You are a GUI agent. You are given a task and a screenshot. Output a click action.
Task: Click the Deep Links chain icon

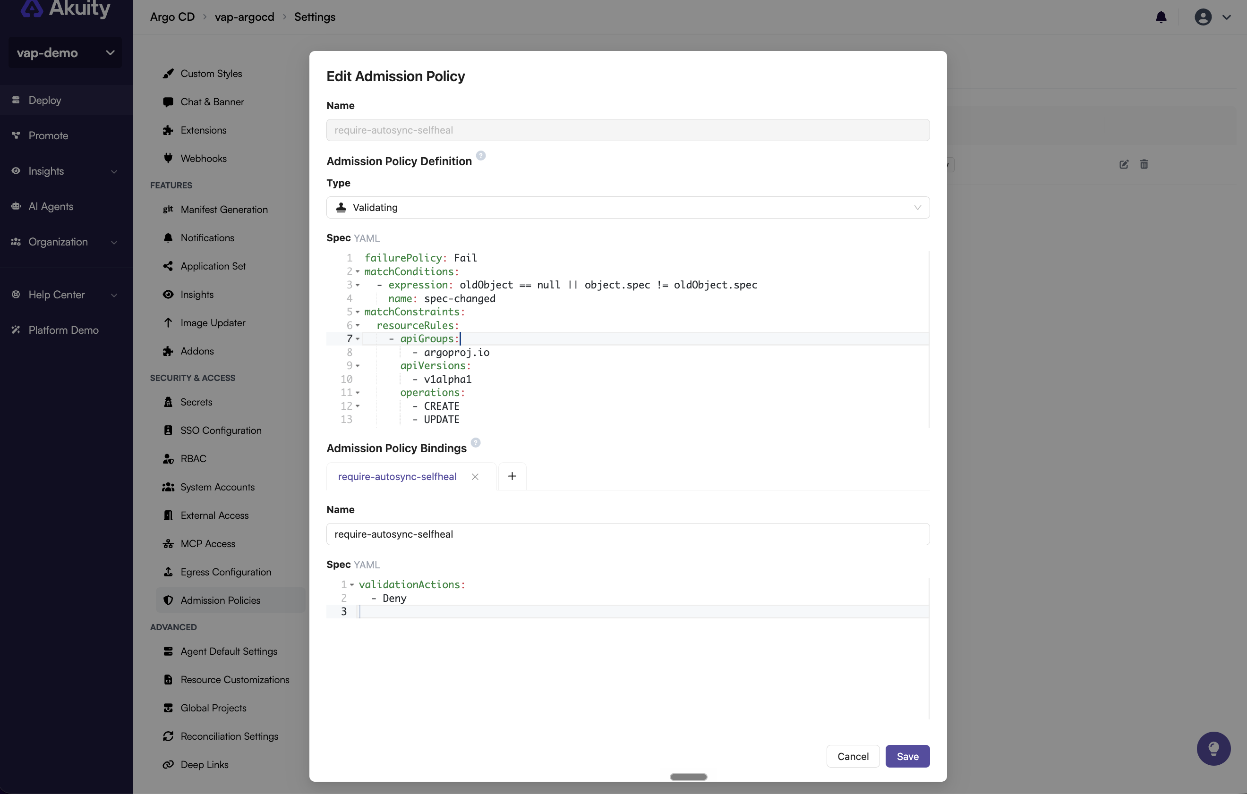[x=168, y=765]
